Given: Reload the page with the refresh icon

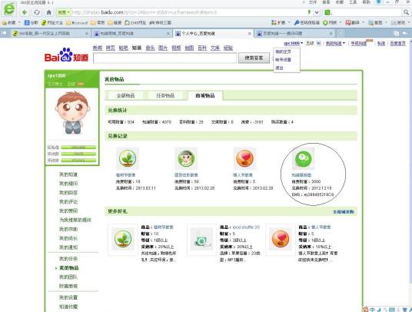Looking at the screenshot, I should [37, 12].
